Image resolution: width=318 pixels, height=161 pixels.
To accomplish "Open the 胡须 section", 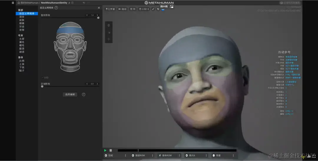I will (x=22, y=52).
